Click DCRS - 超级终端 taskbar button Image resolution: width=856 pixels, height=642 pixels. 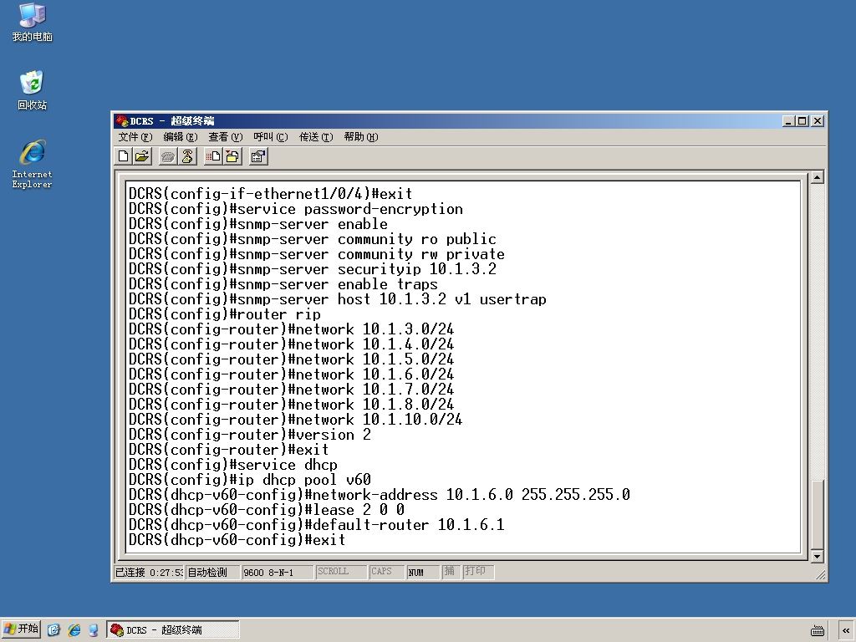[172, 629]
